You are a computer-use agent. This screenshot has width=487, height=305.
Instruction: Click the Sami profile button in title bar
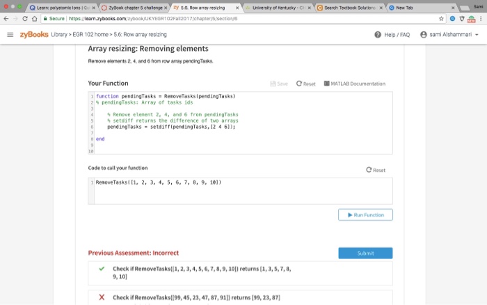(479, 6)
